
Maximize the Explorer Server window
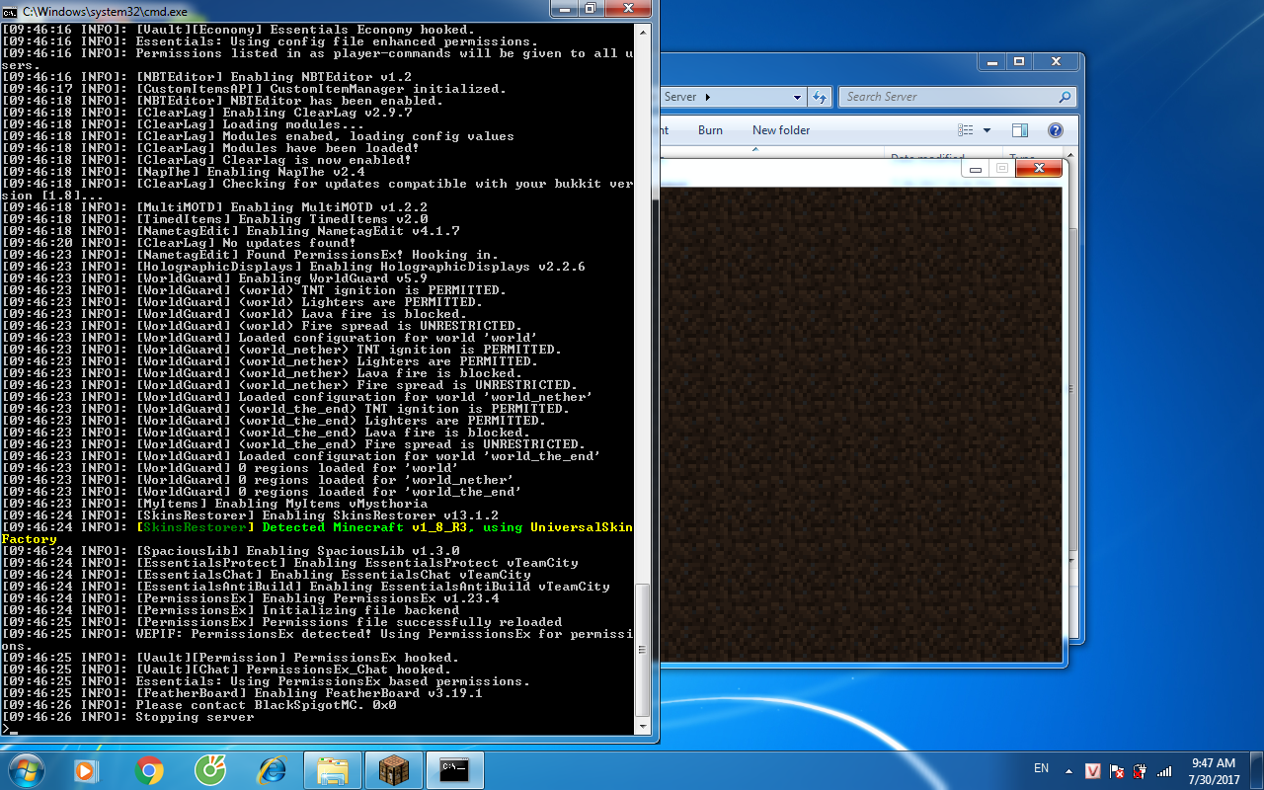tap(1019, 61)
